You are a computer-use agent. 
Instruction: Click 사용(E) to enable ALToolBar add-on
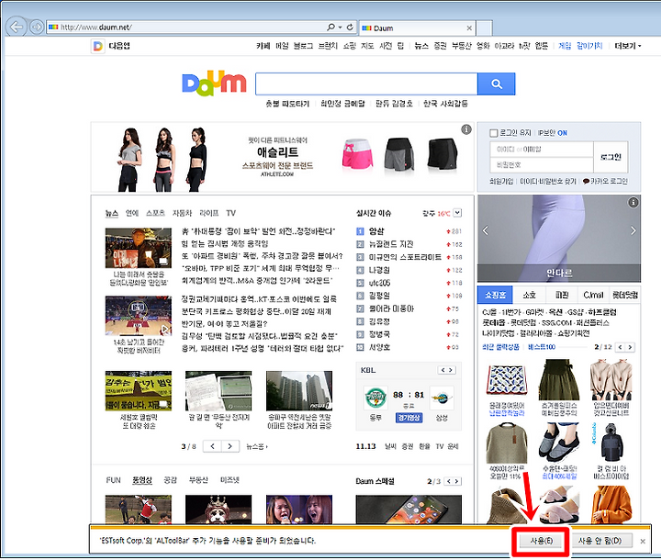tap(541, 541)
